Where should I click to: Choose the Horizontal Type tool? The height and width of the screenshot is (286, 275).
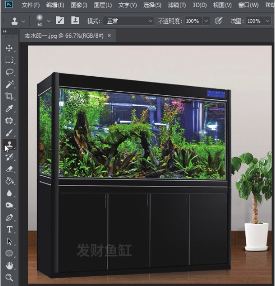coord(9,229)
